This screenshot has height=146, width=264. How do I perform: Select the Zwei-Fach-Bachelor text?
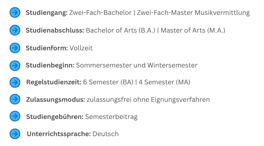[100, 13]
